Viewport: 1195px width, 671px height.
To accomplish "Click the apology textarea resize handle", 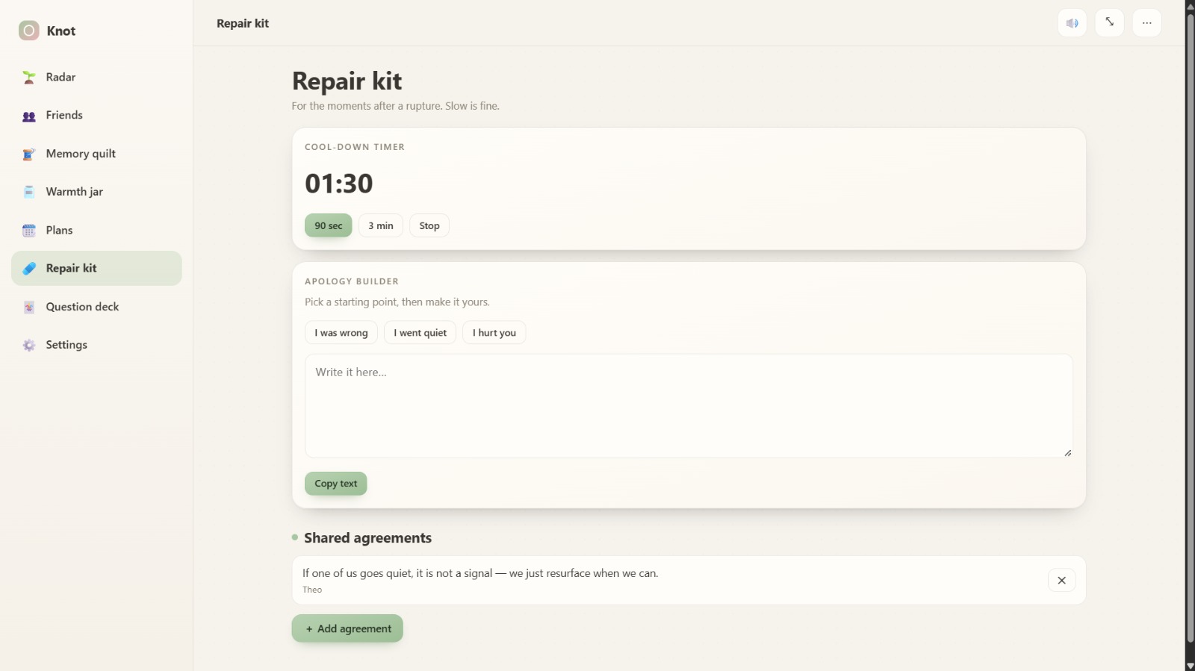I will (1068, 453).
